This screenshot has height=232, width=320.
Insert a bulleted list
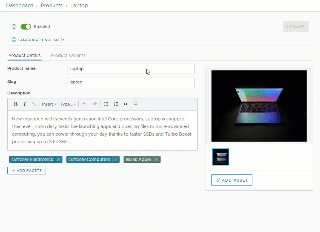(x=106, y=104)
